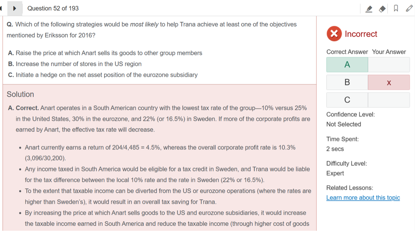
Task: Click the empty Your Answer cell for C
Action: coord(389,100)
